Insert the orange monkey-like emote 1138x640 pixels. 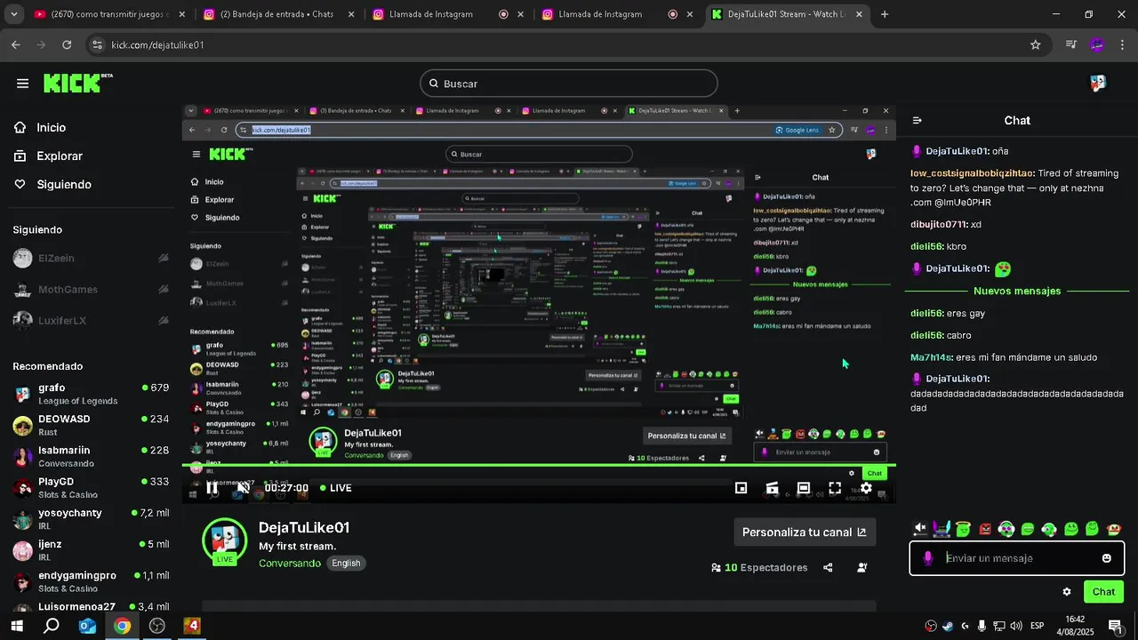[1114, 529]
